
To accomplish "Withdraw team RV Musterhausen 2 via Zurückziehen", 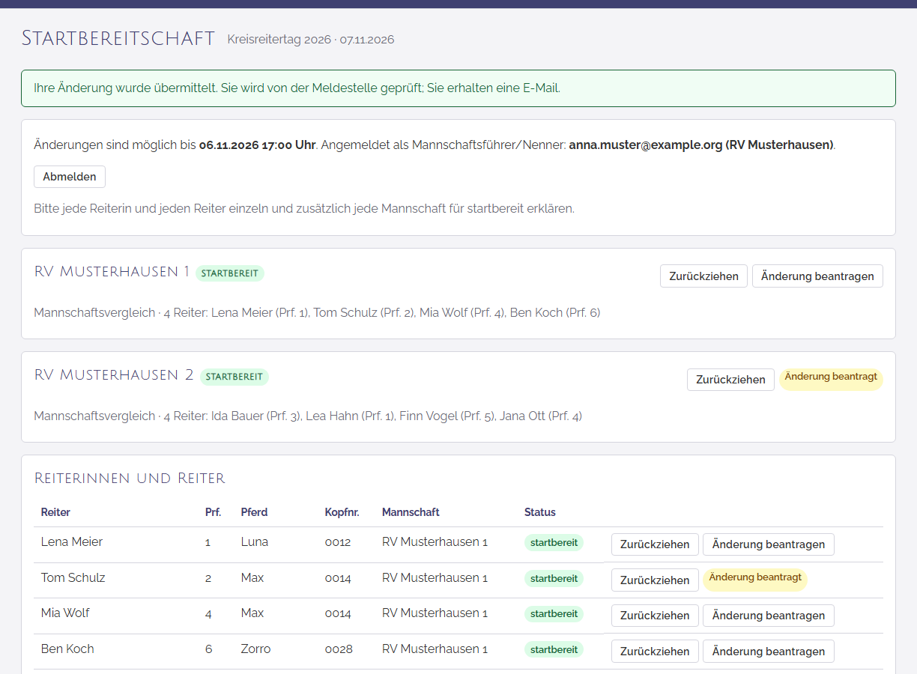I will pyautogui.click(x=730, y=380).
